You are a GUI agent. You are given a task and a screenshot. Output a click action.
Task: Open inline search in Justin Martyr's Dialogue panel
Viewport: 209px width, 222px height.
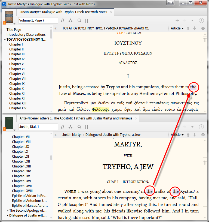79,21
